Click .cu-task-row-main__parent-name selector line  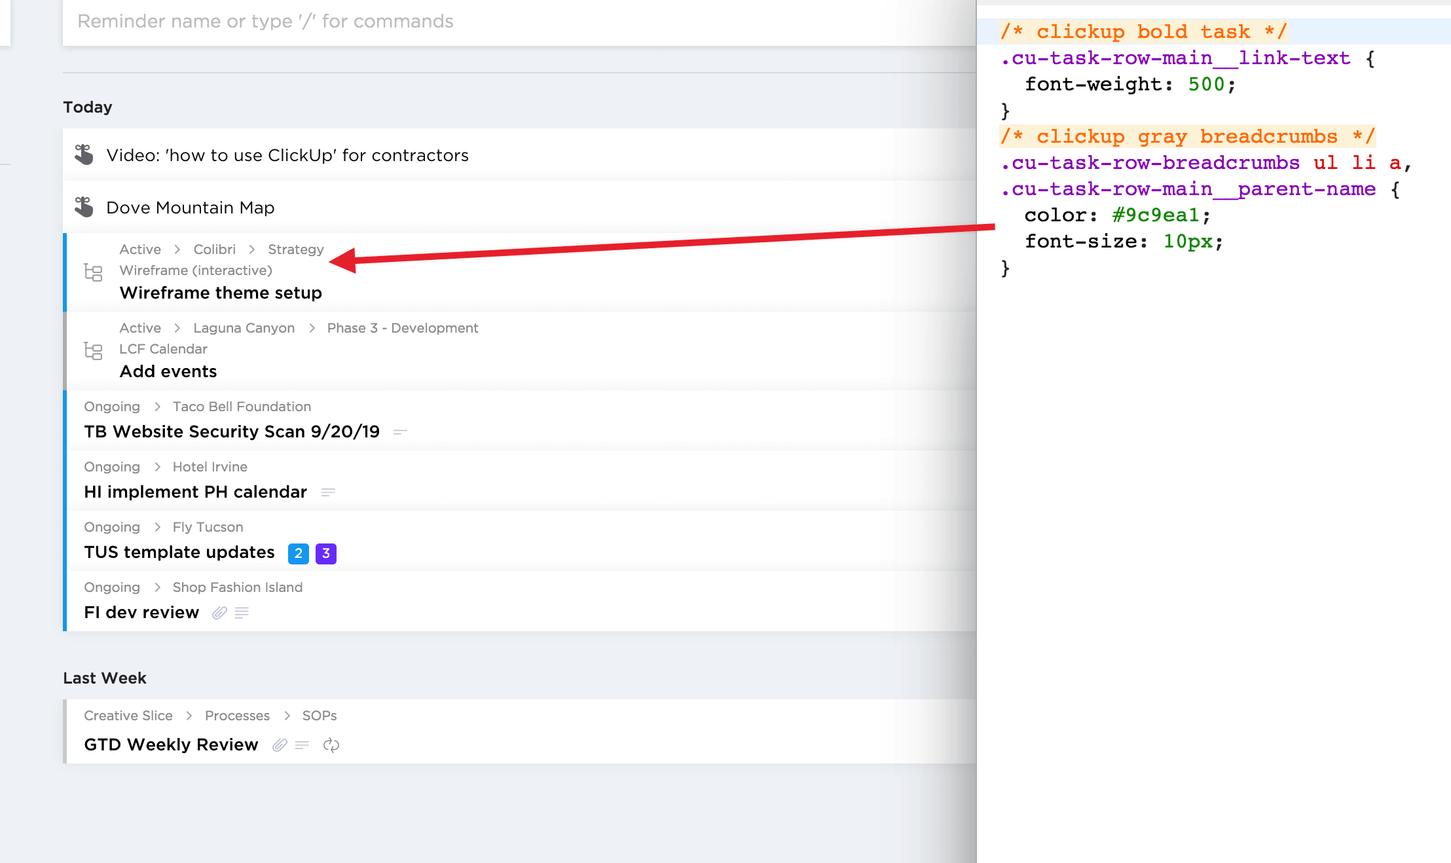(x=1200, y=189)
